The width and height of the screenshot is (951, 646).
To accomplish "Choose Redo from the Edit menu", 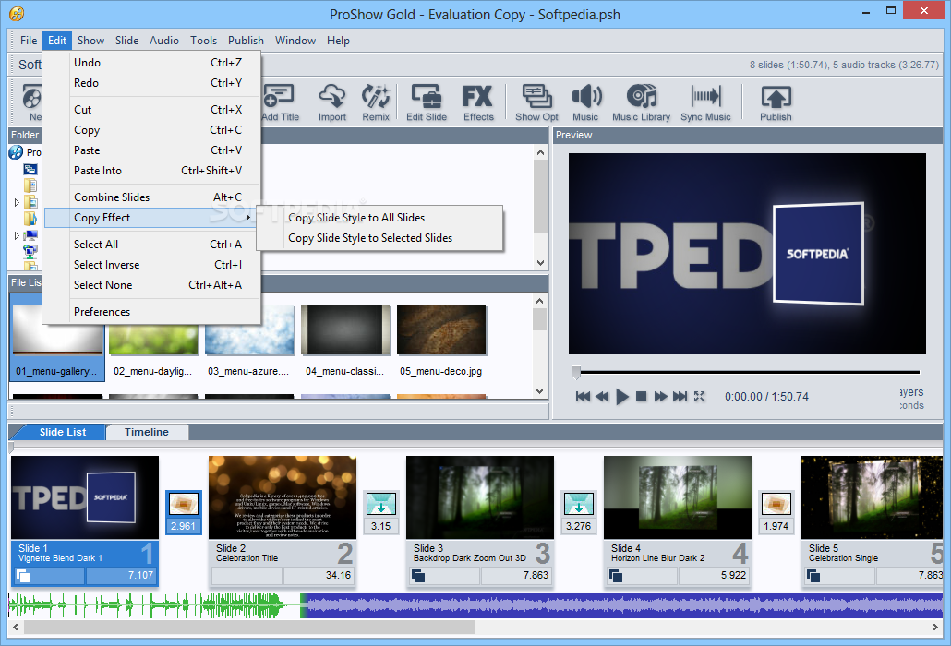I will (152, 83).
